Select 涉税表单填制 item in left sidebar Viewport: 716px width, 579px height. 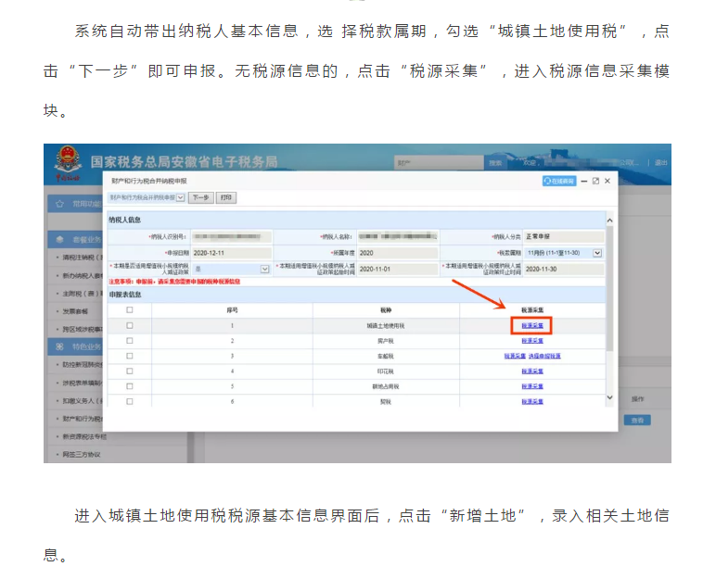click(83, 383)
